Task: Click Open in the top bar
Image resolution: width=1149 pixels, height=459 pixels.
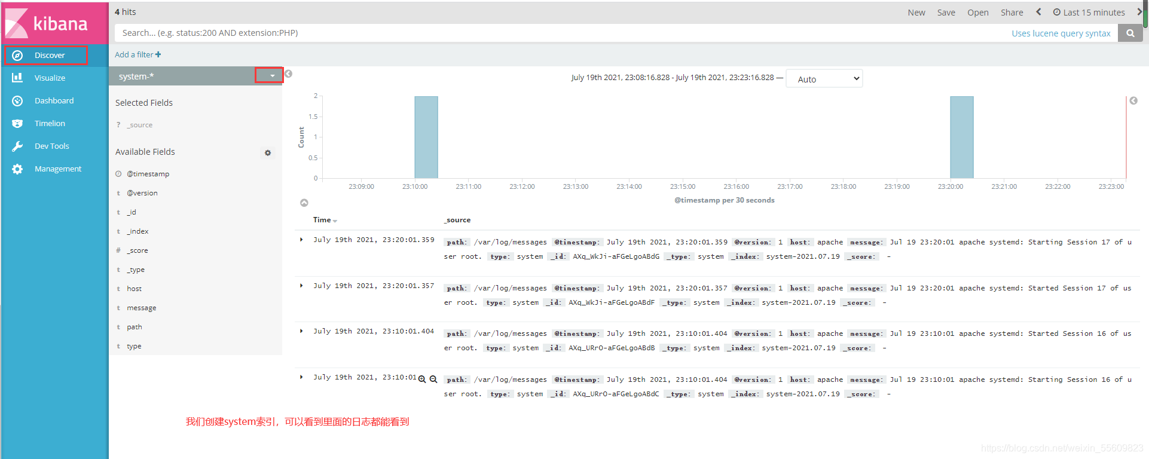Action: (x=978, y=13)
